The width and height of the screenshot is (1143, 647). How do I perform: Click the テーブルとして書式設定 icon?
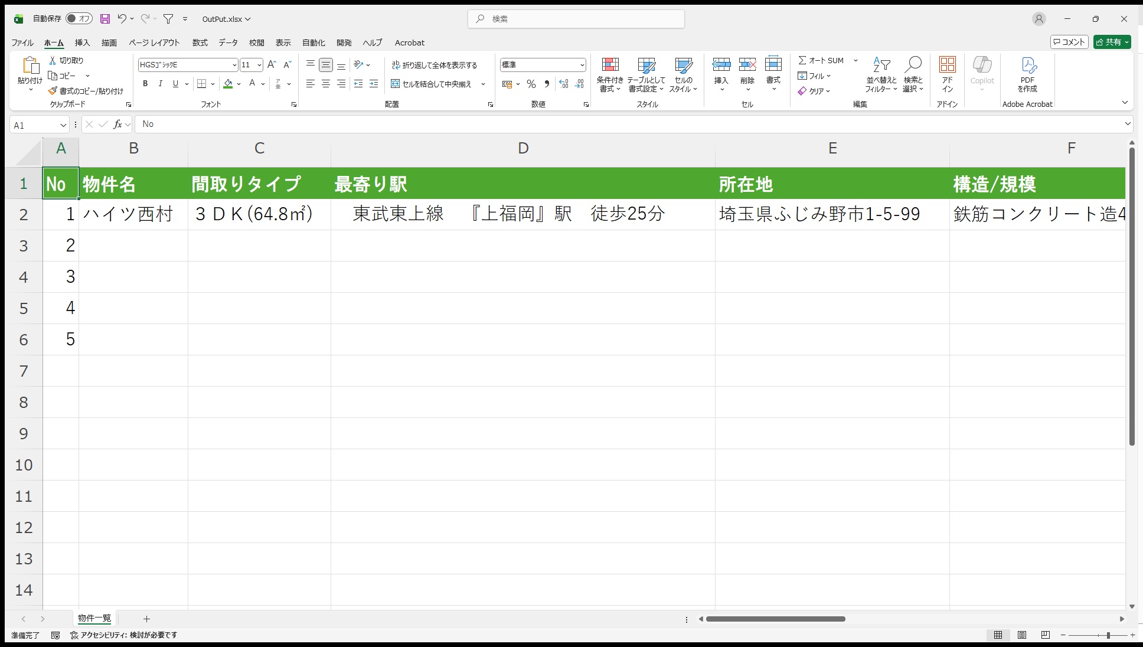pyautogui.click(x=646, y=75)
